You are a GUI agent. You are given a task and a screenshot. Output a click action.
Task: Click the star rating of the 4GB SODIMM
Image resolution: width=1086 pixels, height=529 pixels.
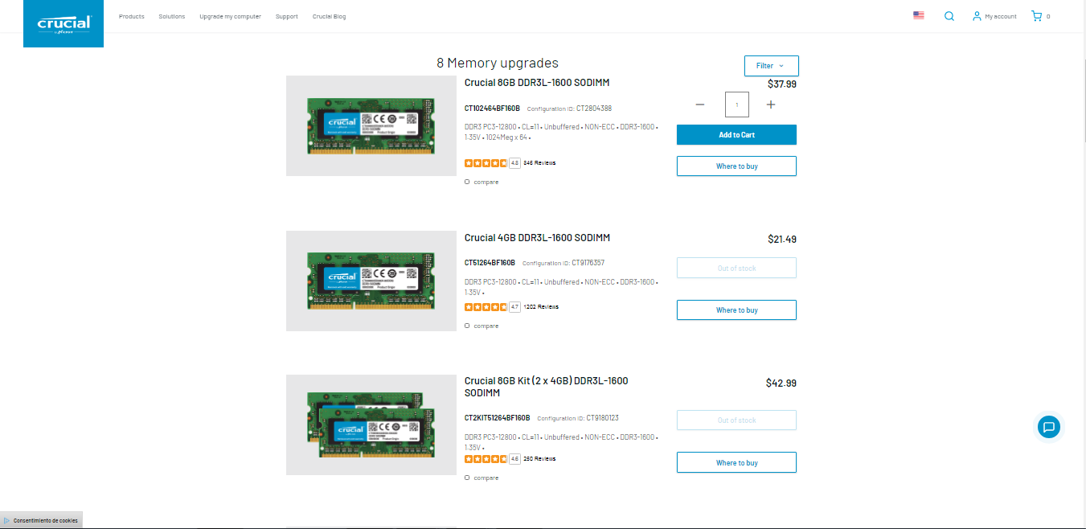click(486, 307)
